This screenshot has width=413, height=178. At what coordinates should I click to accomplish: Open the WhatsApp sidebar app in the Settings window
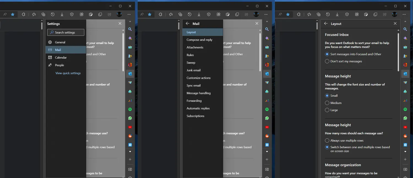pos(130,118)
